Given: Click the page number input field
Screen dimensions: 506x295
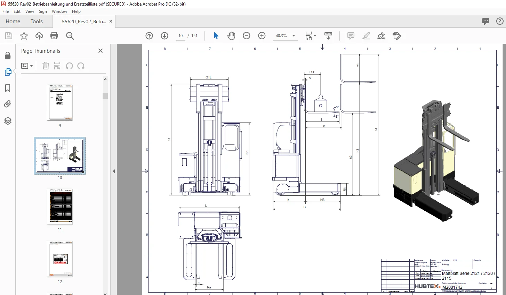Looking at the screenshot, I should 180,36.
